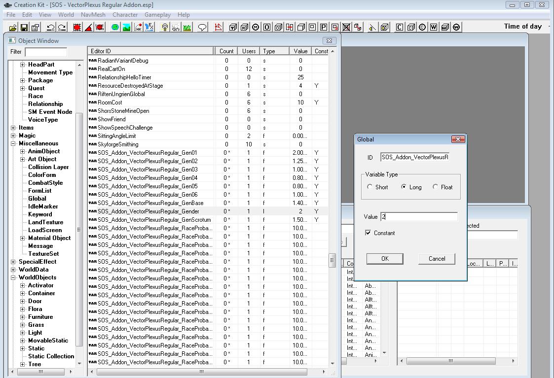This screenshot has height=378, width=554.
Task: Collapse the WorldObjects category
Action: pos(13,277)
